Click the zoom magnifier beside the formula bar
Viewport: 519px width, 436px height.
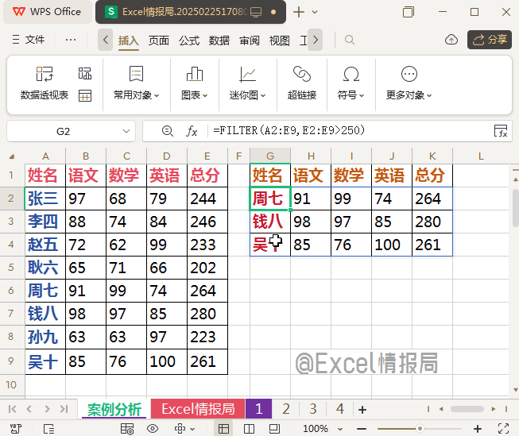[167, 131]
